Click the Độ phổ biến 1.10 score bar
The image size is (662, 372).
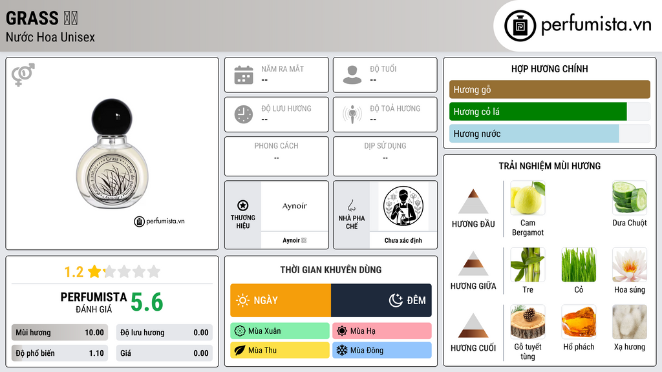[59, 353]
